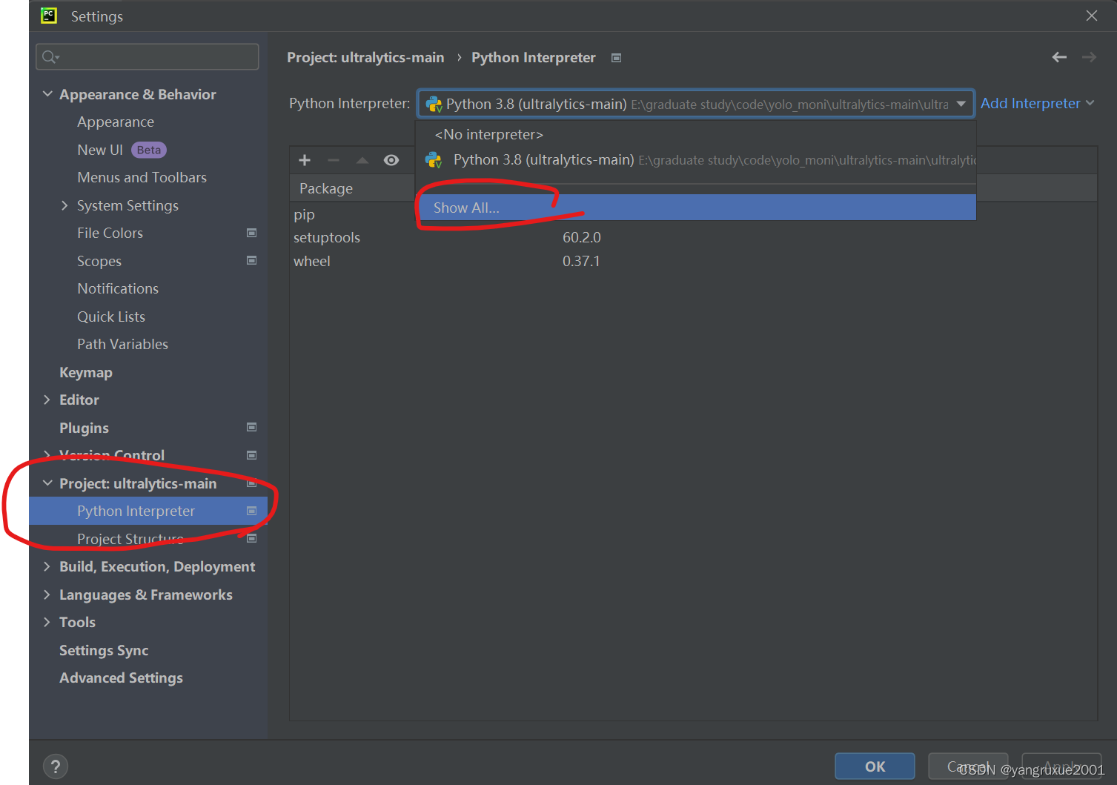Screen dimensions: 1117x785
Task: Open the New UI Beta settings
Action: 122,150
